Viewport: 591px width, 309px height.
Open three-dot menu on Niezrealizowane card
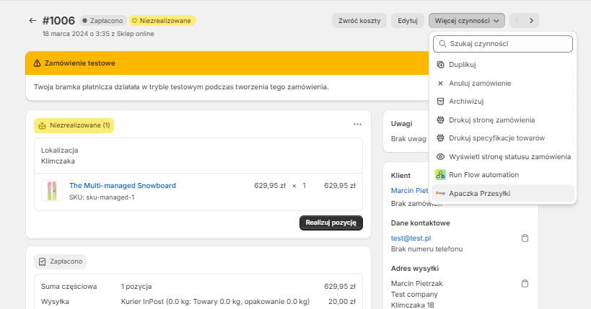click(x=357, y=125)
